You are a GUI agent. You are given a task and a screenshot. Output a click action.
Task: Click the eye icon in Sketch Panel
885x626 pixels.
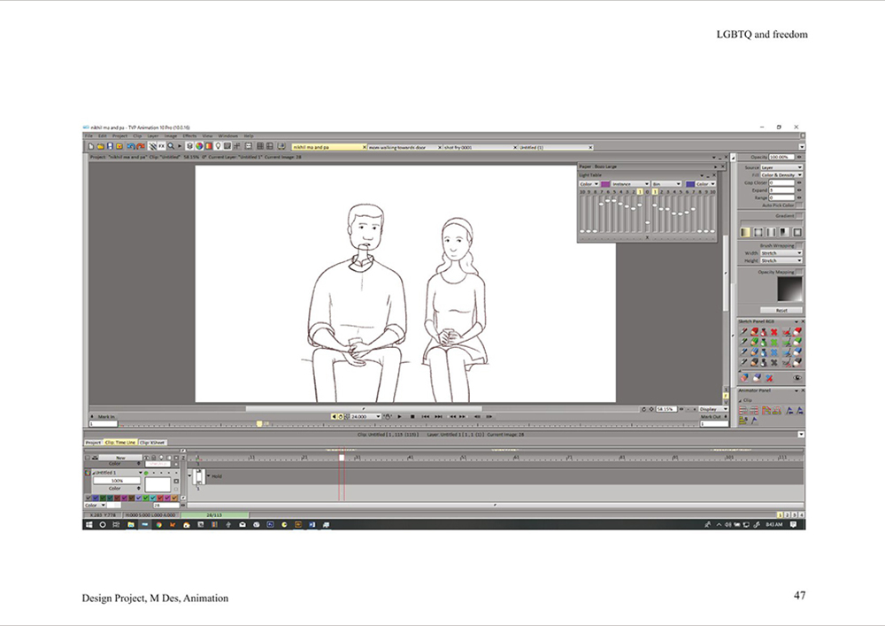797,377
